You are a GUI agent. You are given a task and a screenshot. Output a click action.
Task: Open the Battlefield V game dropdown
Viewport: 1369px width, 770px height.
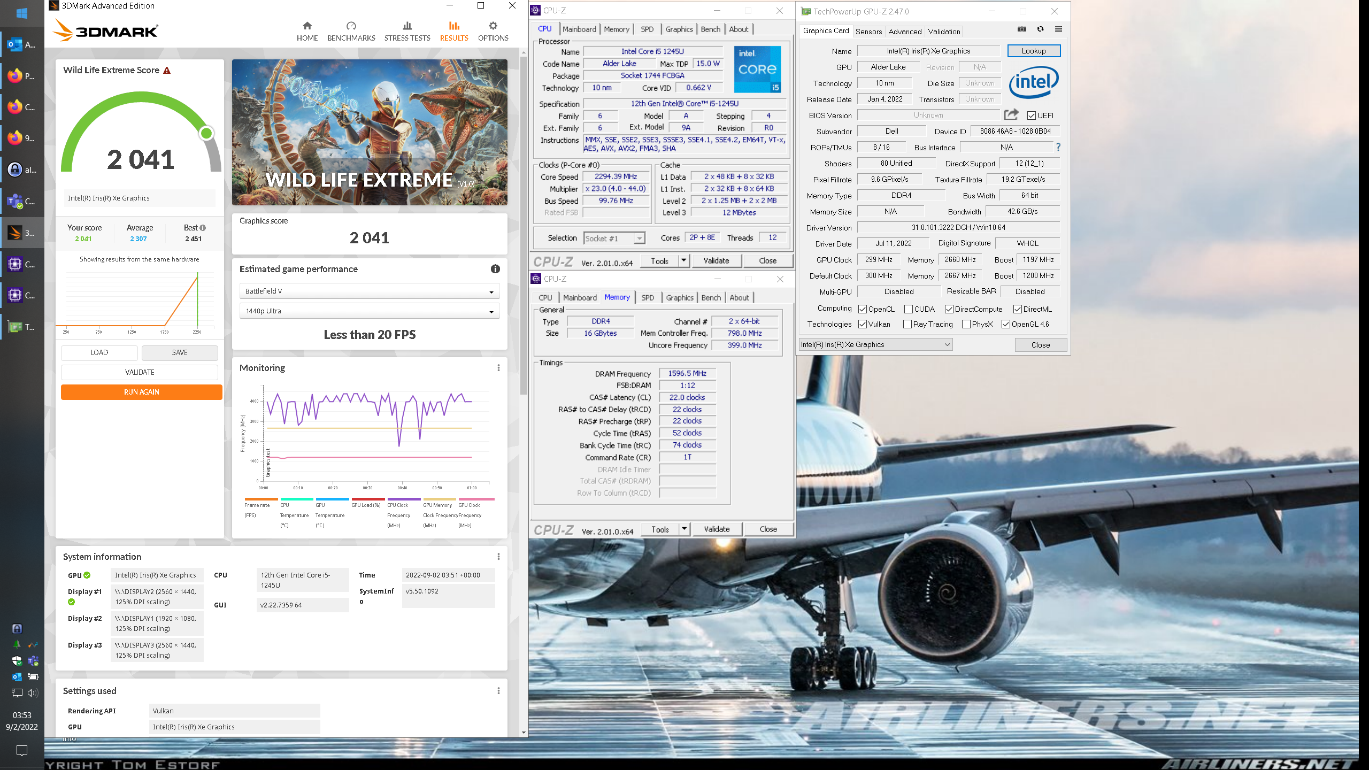370,291
